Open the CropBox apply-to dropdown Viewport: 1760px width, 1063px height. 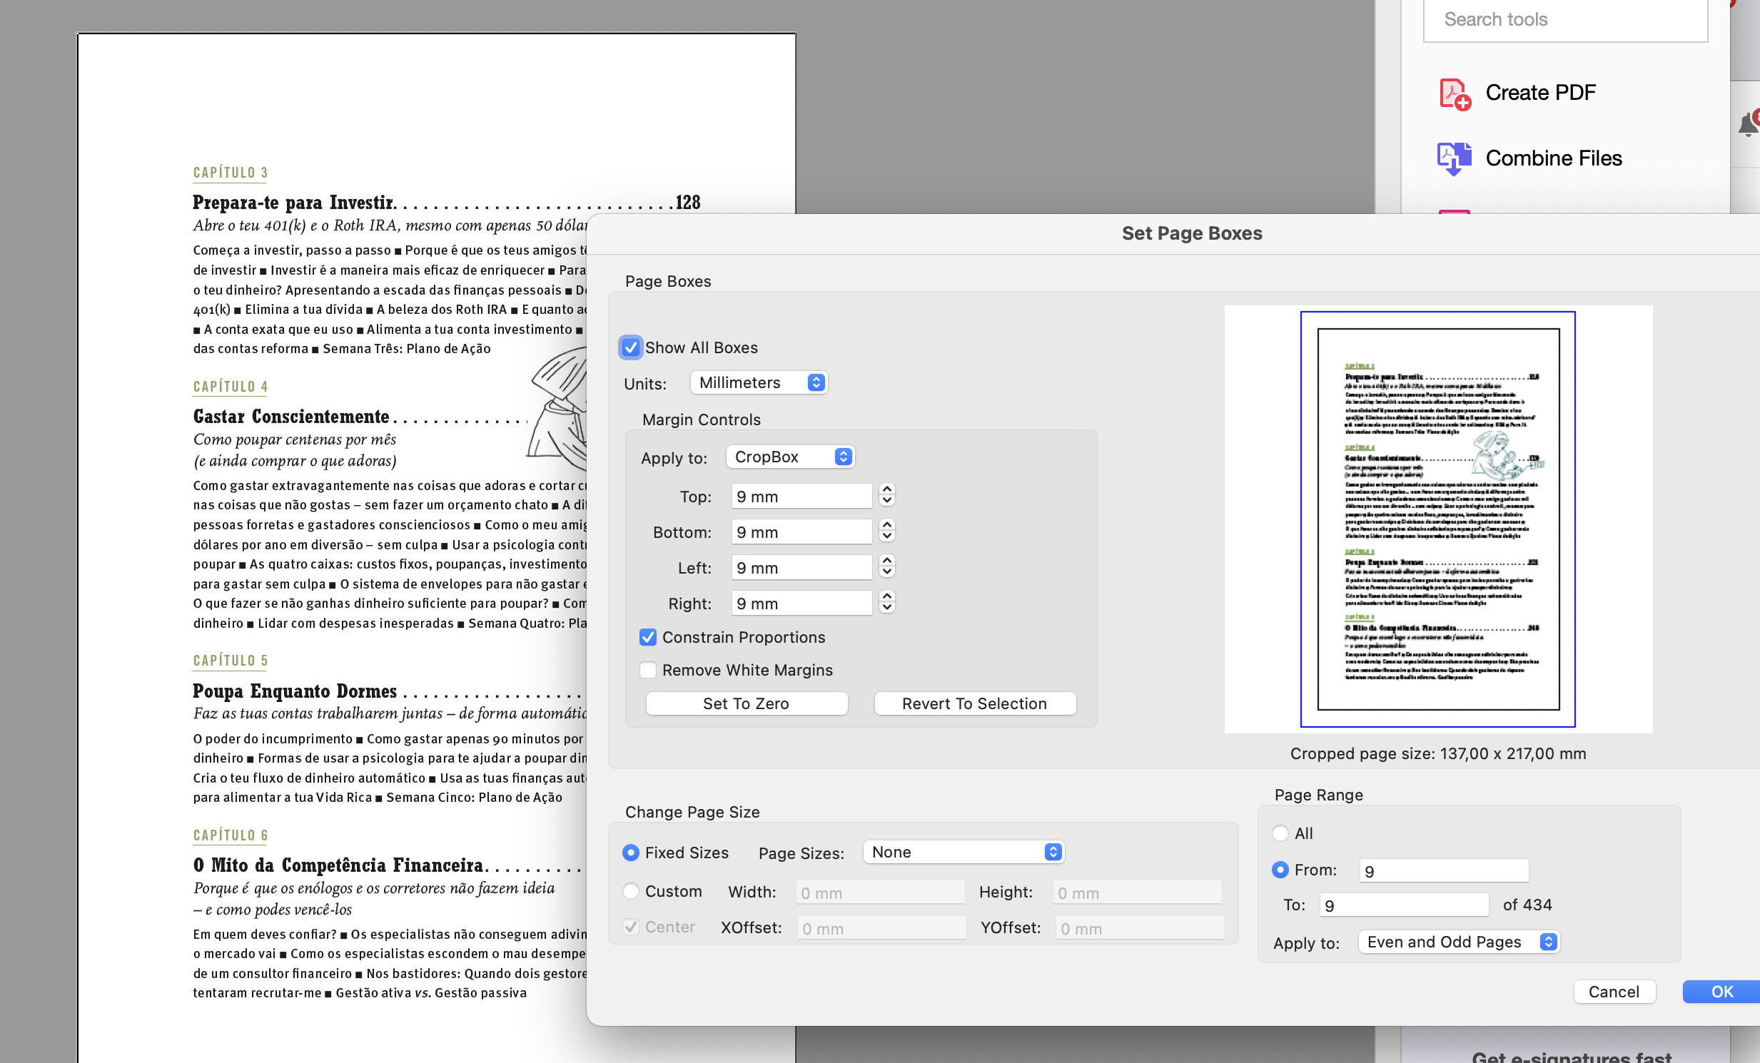(x=790, y=457)
